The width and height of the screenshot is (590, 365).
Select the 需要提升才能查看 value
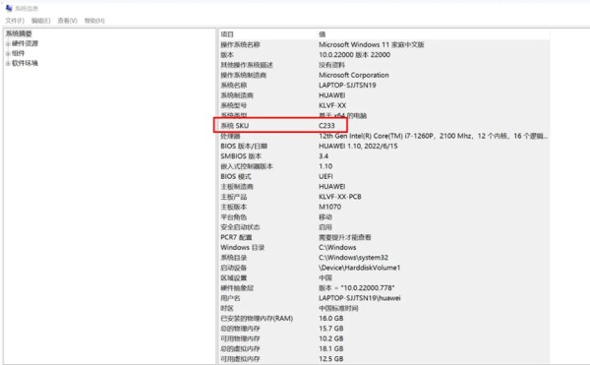[345, 237]
